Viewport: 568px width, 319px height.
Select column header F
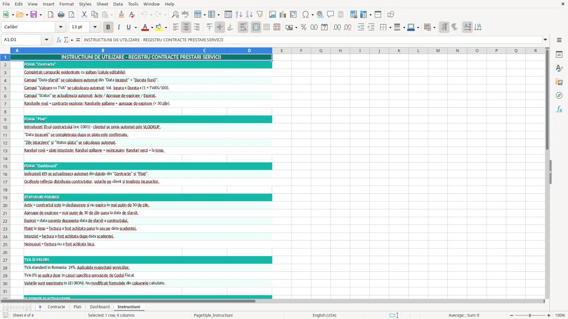tap(301, 51)
